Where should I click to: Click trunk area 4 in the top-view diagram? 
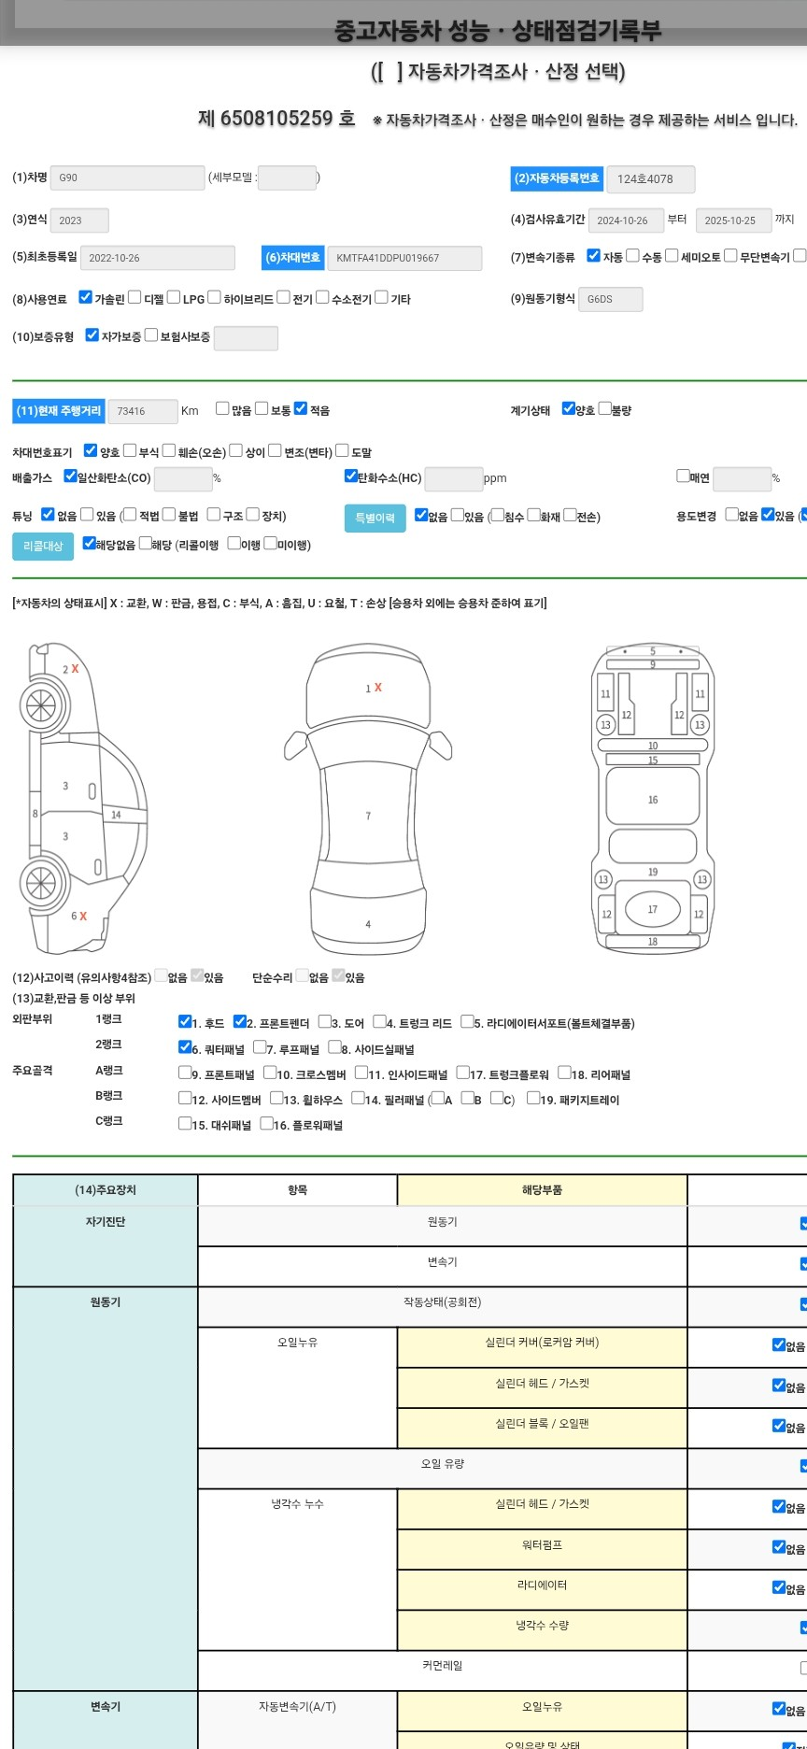(368, 924)
